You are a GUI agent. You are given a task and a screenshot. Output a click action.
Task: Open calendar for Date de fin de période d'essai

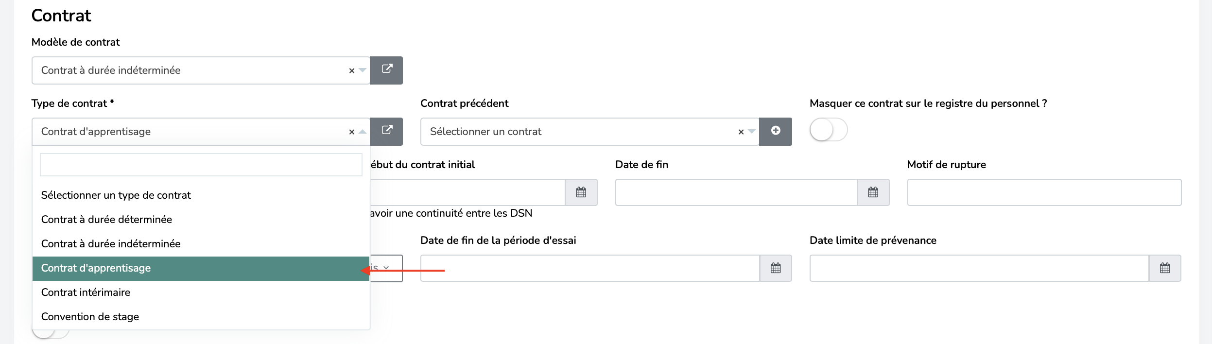[x=776, y=268]
